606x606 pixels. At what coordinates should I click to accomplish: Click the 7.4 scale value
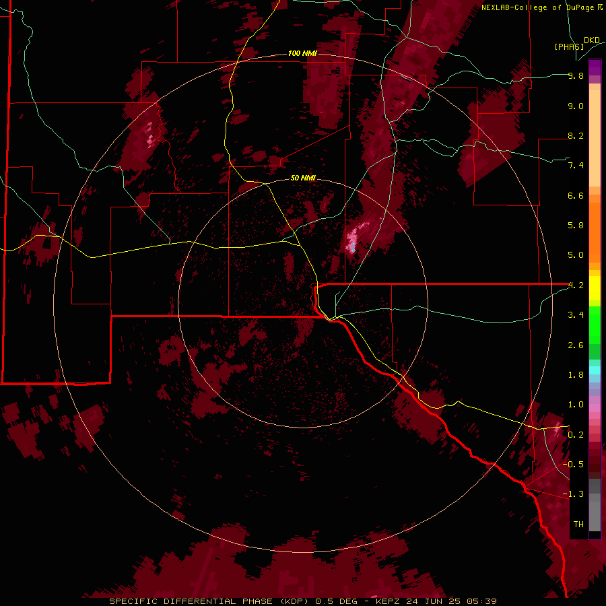click(576, 166)
